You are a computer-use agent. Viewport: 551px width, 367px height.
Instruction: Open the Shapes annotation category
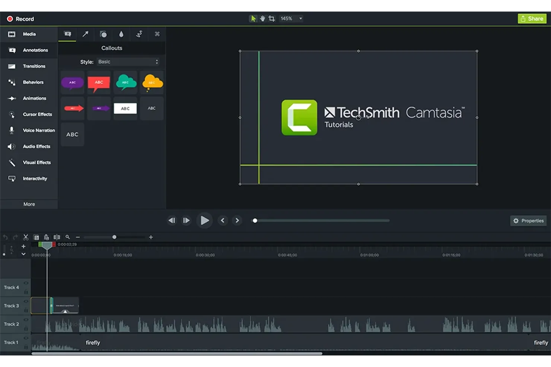click(x=103, y=34)
